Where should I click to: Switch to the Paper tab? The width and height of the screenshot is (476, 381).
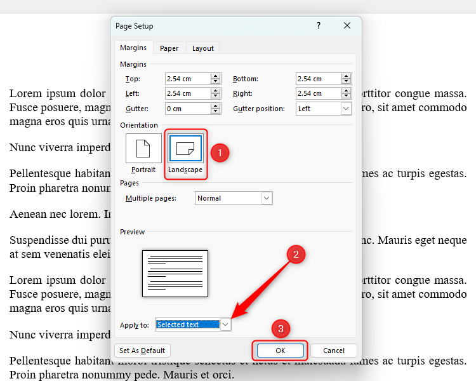point(169,48)
